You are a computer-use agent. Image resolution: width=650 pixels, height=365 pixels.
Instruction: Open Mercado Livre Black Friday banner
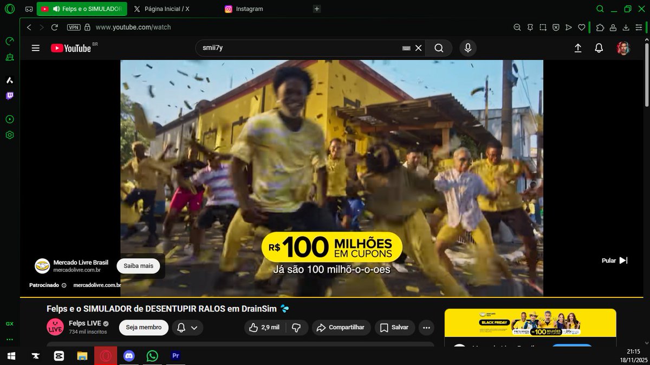click(x=530, y=323)
